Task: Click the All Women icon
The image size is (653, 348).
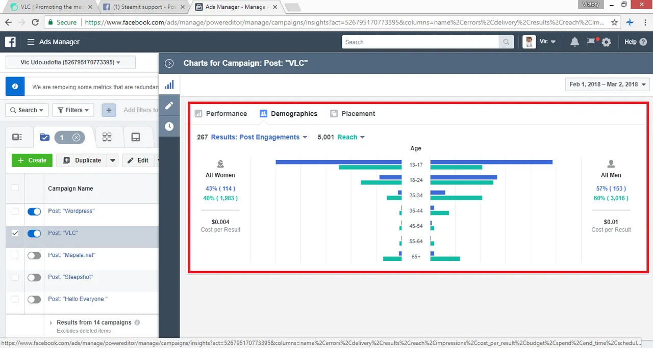Action: 220,164
